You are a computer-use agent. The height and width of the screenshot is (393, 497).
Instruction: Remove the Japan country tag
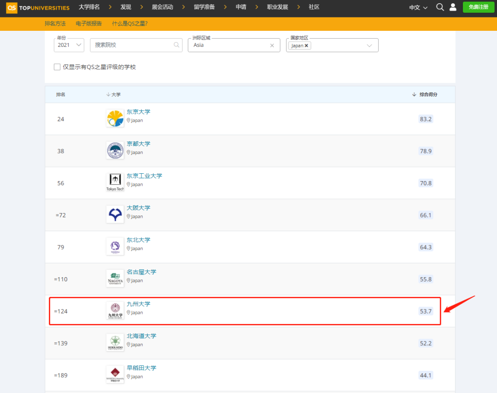(306, 46)
